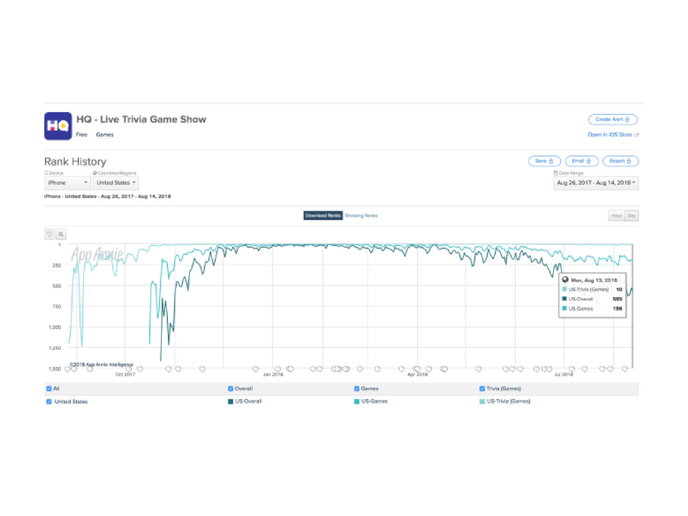Uncheck the All checkbox

tap(48, 389)
